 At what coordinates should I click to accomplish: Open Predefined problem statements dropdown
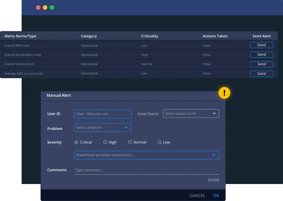click(146, 155)
